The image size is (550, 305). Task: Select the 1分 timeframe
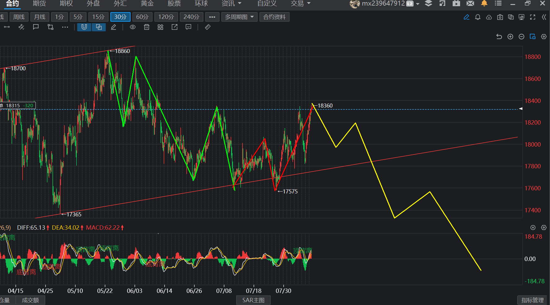[60, 17]
